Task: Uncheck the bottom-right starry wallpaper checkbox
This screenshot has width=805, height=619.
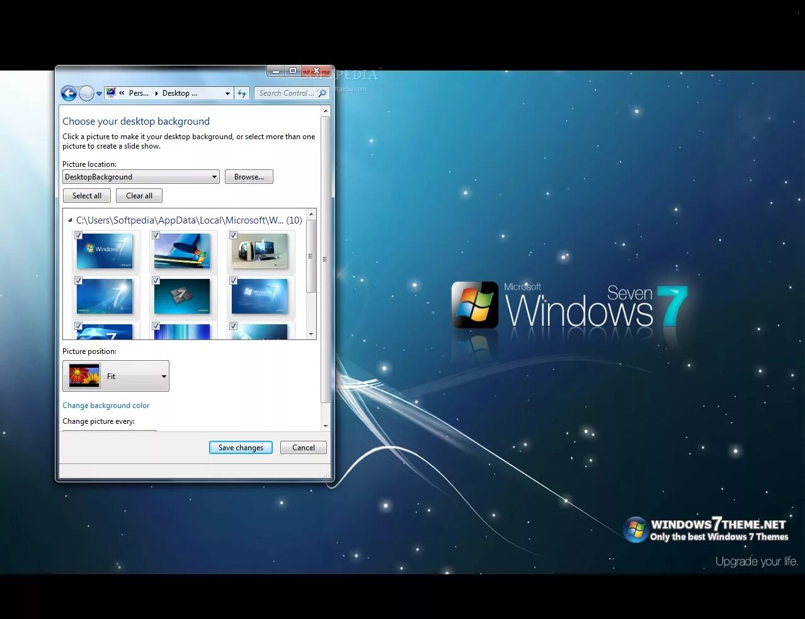Action: click(234, 326)
